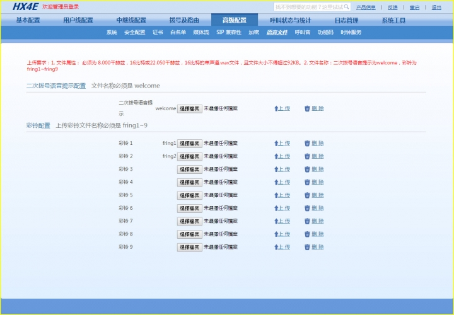Click the trash icon for 彩铃 9
454x315 pixels.
pyautogui.click(x=307, y=248)
